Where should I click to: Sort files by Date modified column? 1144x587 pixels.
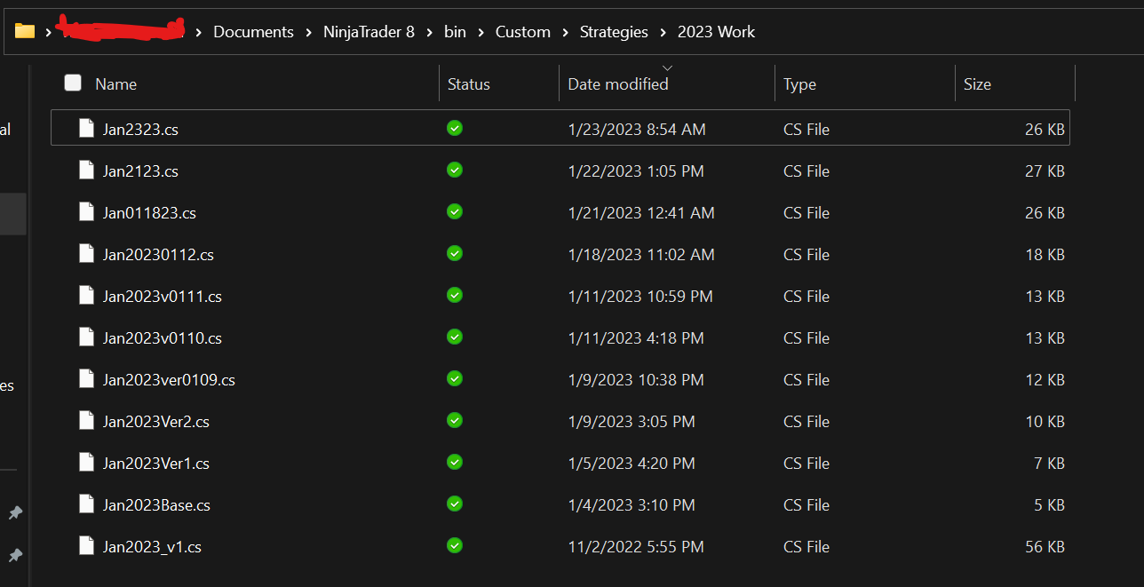click(x=617, y=84)
